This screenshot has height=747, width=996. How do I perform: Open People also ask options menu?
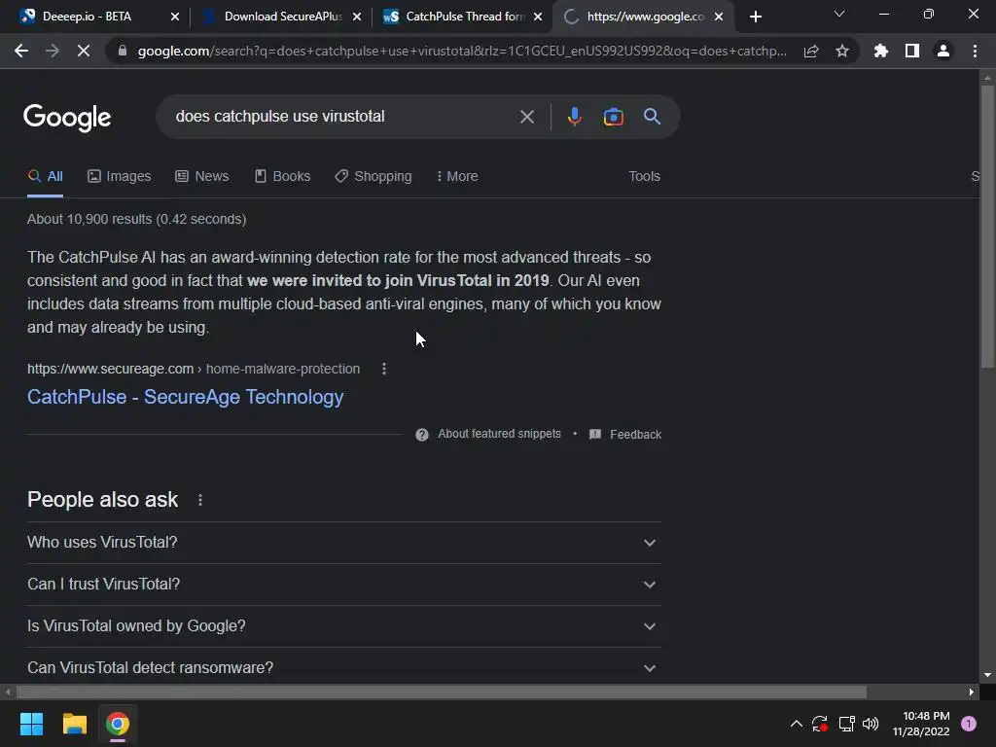click(200, 501)
